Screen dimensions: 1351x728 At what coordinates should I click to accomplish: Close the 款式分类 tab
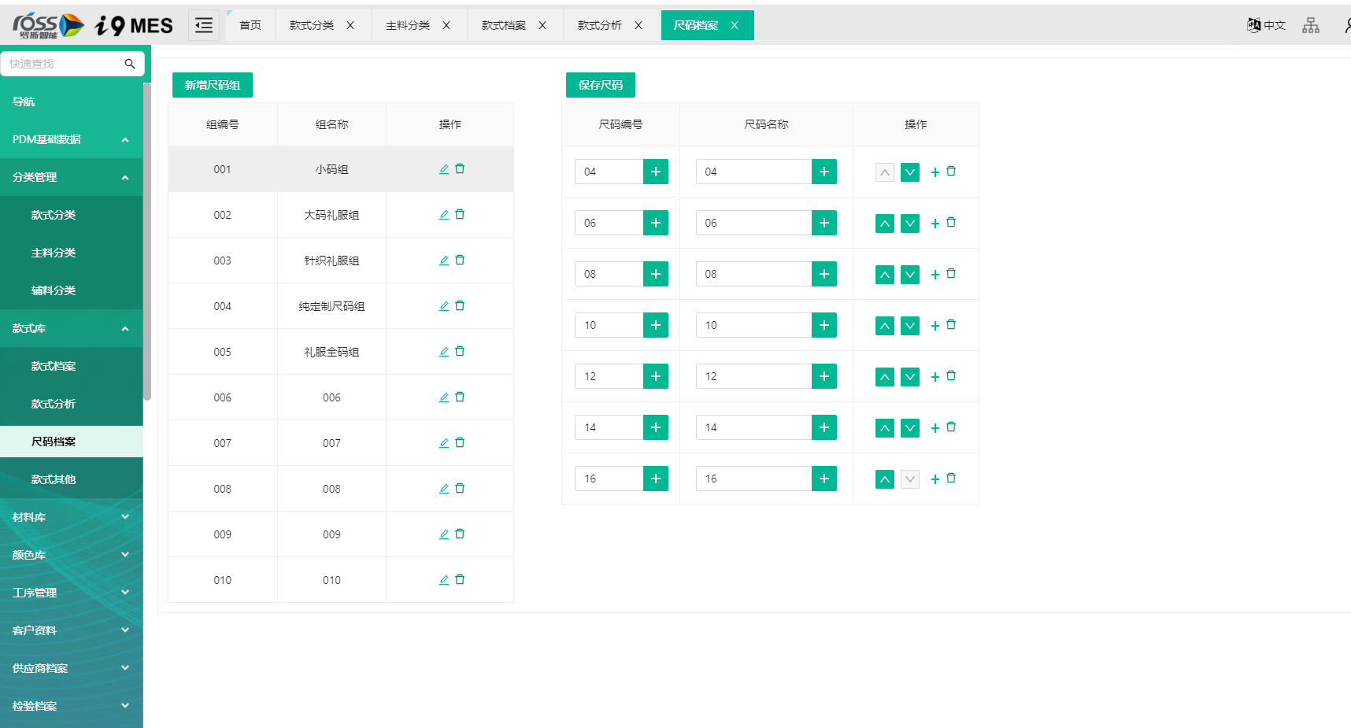pyautogui.click(x=350, y=25)
